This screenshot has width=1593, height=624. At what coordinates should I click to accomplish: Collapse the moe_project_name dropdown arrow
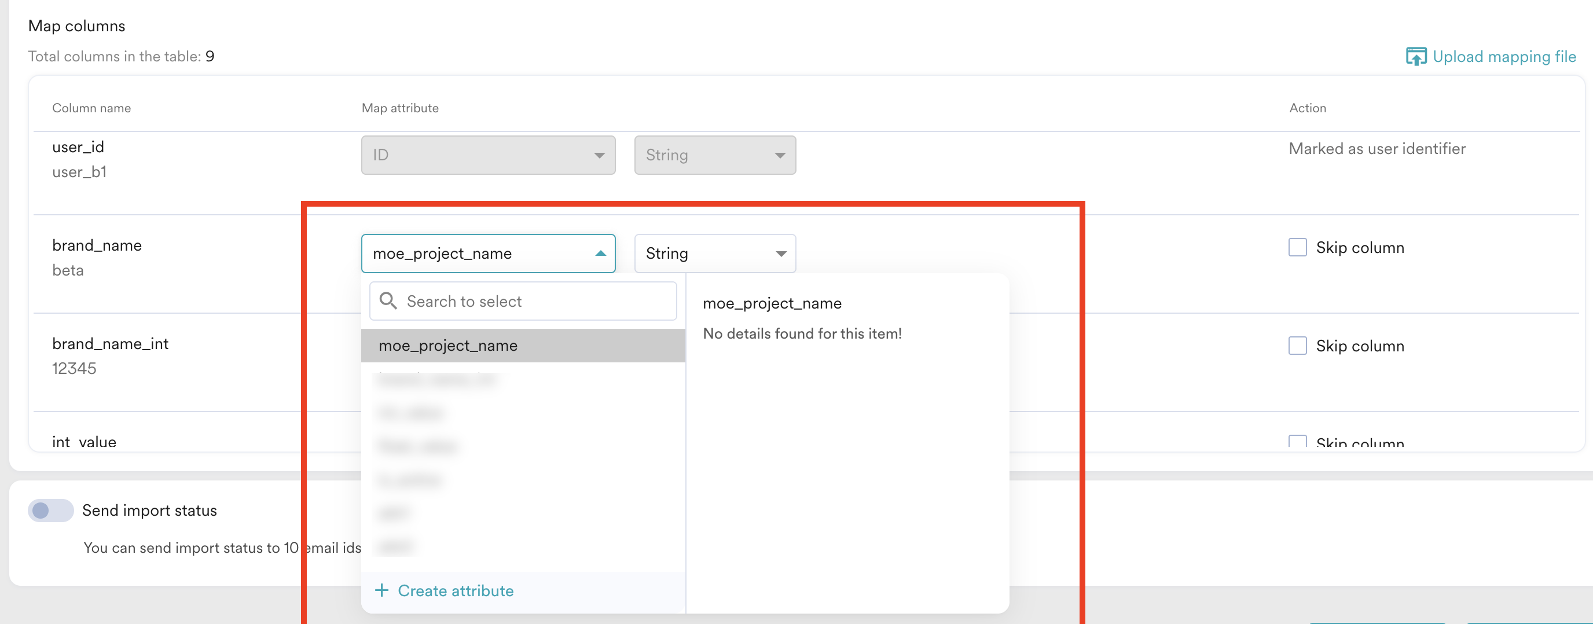tap(600, 253)
